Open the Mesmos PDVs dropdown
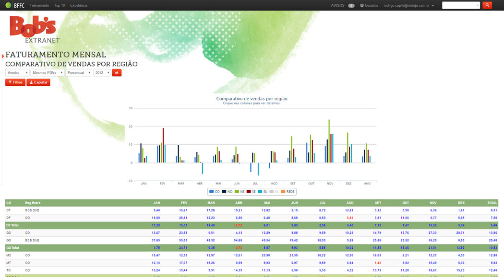 coord(47,73)
